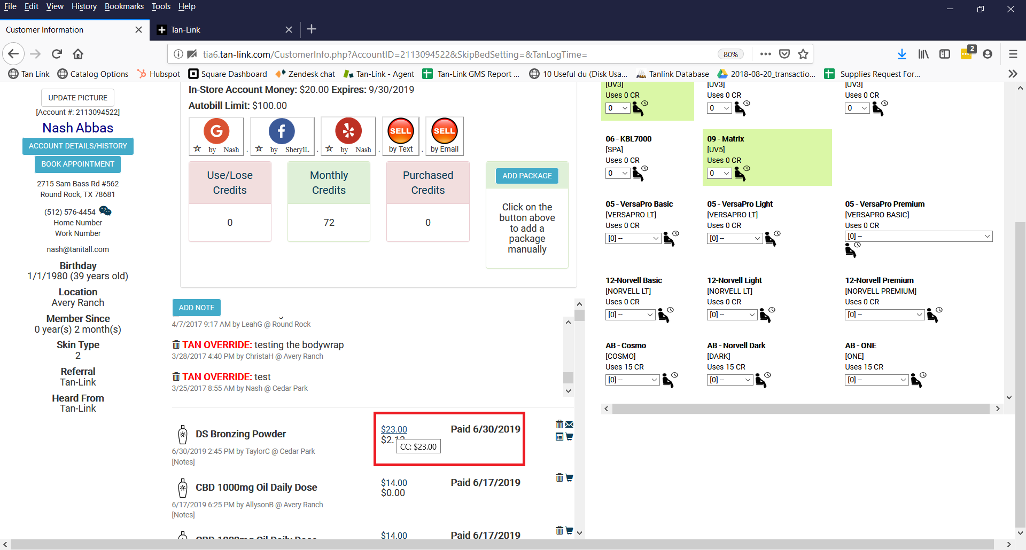
Task: Open the 05 - VersaPro Light dropdown
Action: 735,238
